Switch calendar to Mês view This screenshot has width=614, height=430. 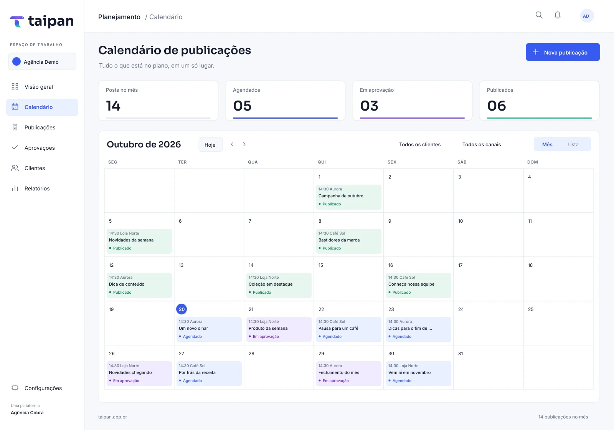coord(547,144)
